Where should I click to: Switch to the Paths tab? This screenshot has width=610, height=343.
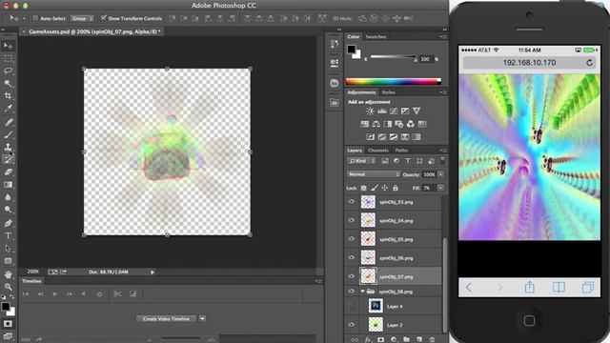pyautogui.click(x=401, y=151)
